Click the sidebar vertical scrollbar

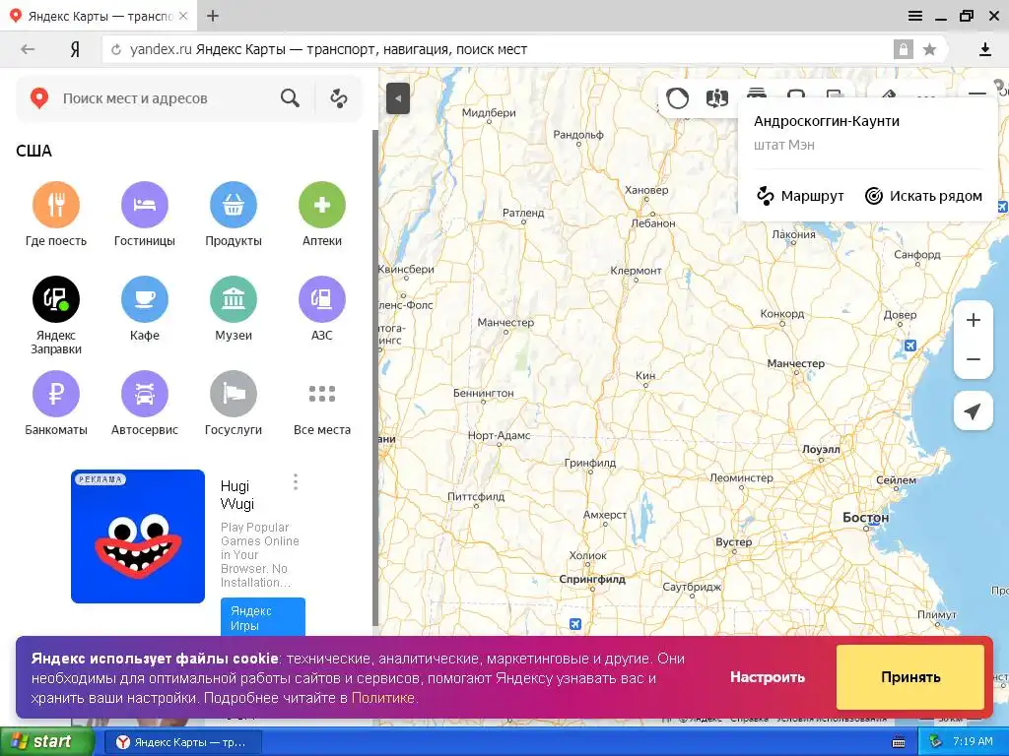pyautogui.click(x=375, y=377)
